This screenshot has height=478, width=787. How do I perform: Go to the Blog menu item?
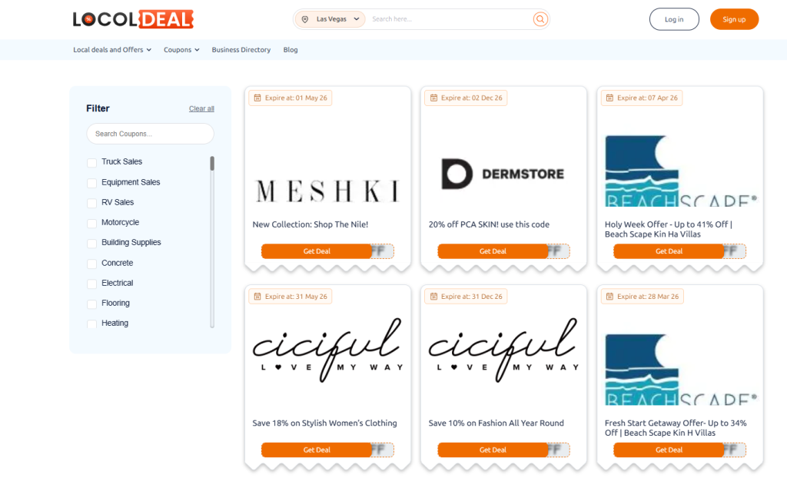click(291, 50)
